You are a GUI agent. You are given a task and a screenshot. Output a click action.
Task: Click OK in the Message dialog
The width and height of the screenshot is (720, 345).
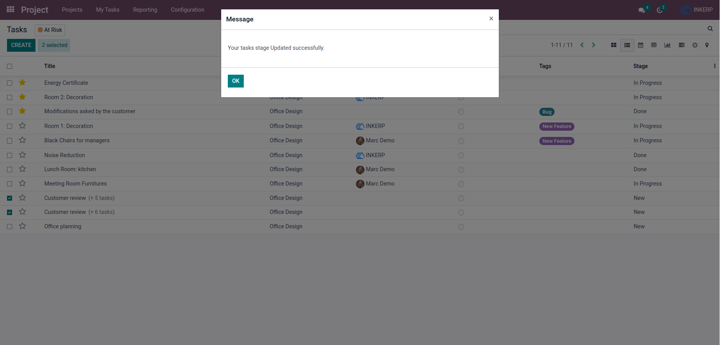[236, 81]
